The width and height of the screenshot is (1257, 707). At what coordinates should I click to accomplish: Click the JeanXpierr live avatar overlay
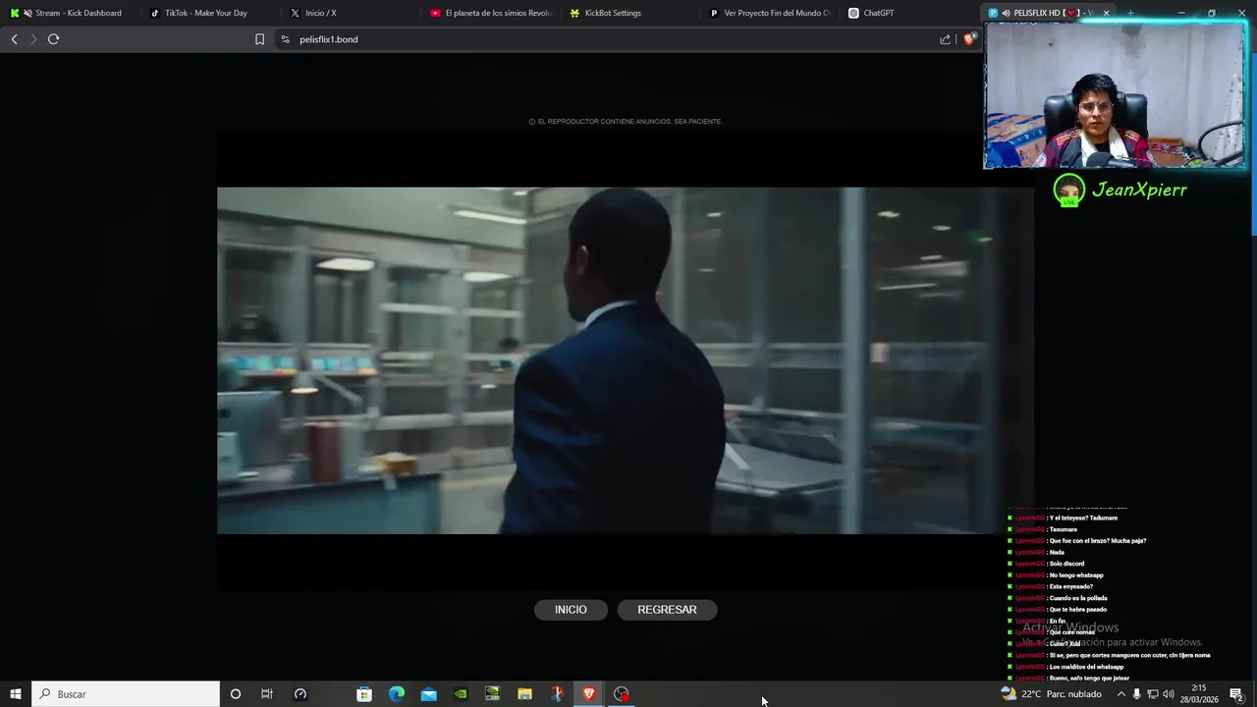click(1069, 190)
